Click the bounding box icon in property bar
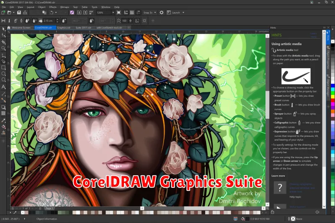This screenshot has width=335, height=223. [x=137, y=21]
